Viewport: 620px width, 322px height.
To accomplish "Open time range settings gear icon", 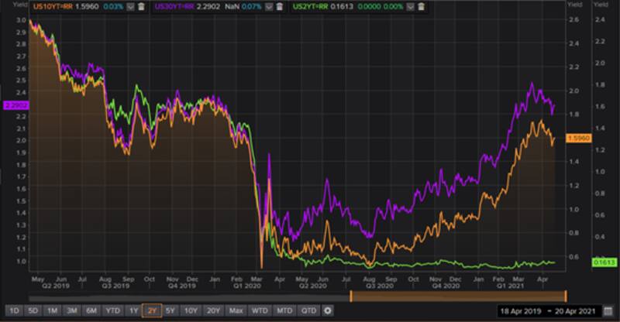I will 328,310.
